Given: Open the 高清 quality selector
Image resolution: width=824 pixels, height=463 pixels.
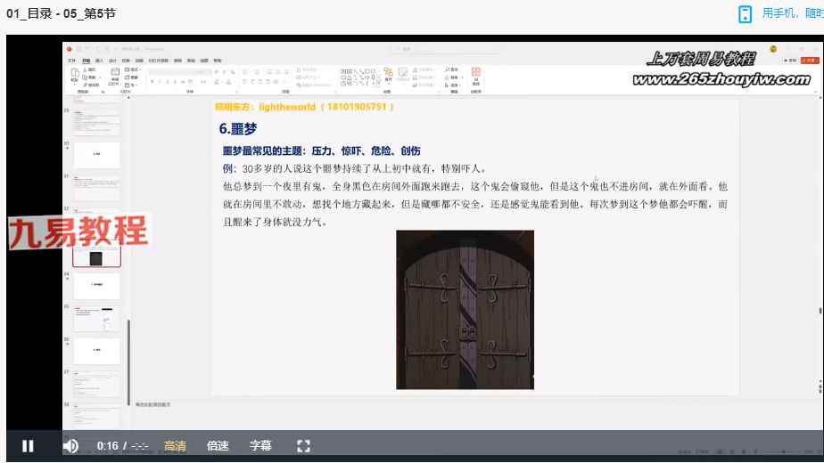Looking at the screenshot, I should pos(175,446).
